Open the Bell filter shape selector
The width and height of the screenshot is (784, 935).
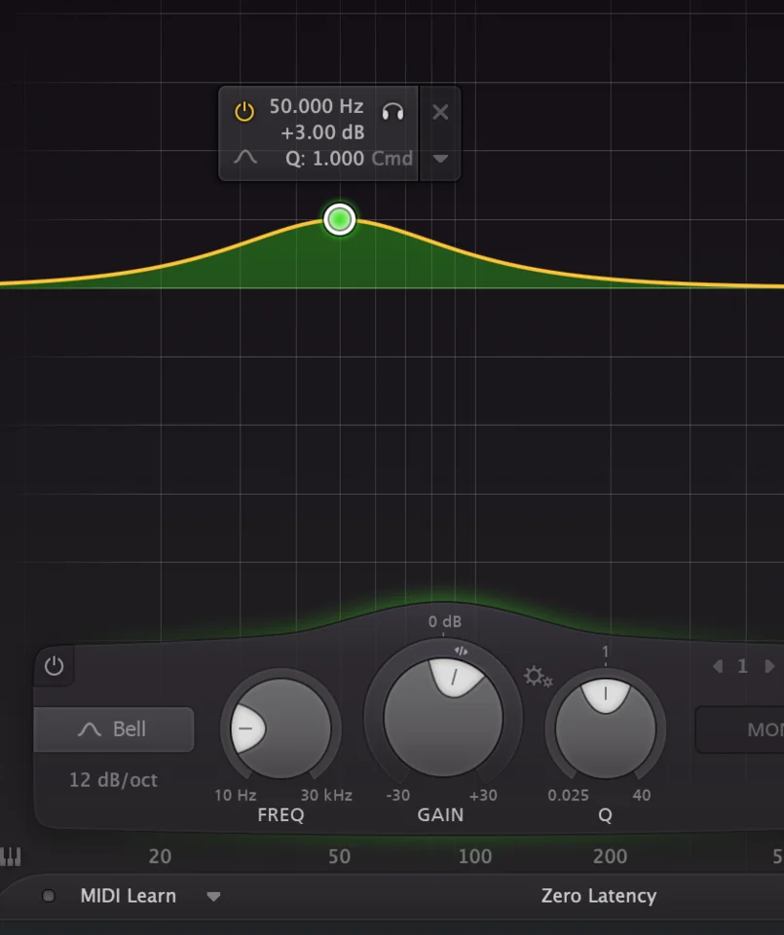(x=114, y=729)
